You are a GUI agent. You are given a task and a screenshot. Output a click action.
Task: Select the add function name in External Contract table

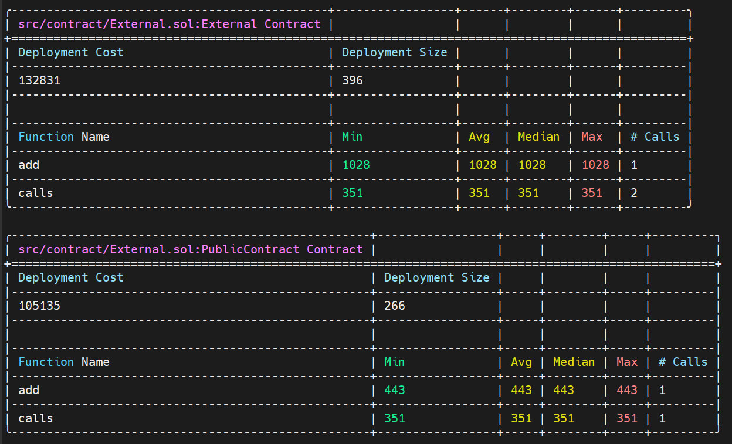tap(29, 165)
